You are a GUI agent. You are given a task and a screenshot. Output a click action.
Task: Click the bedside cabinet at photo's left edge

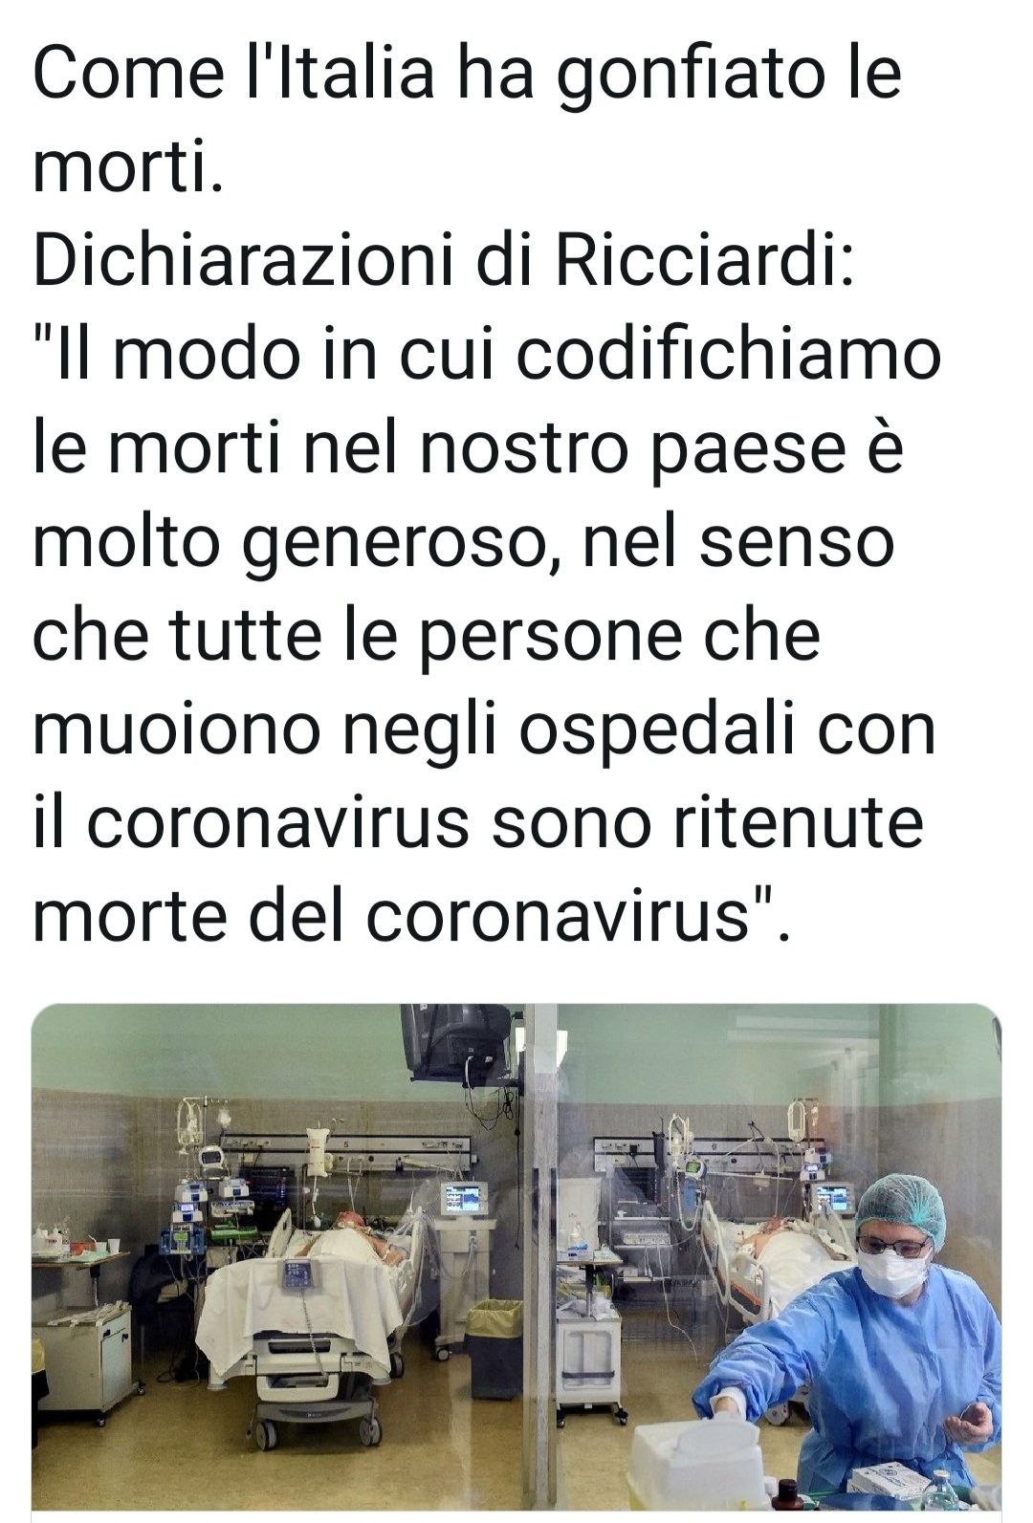[81, 1358]
